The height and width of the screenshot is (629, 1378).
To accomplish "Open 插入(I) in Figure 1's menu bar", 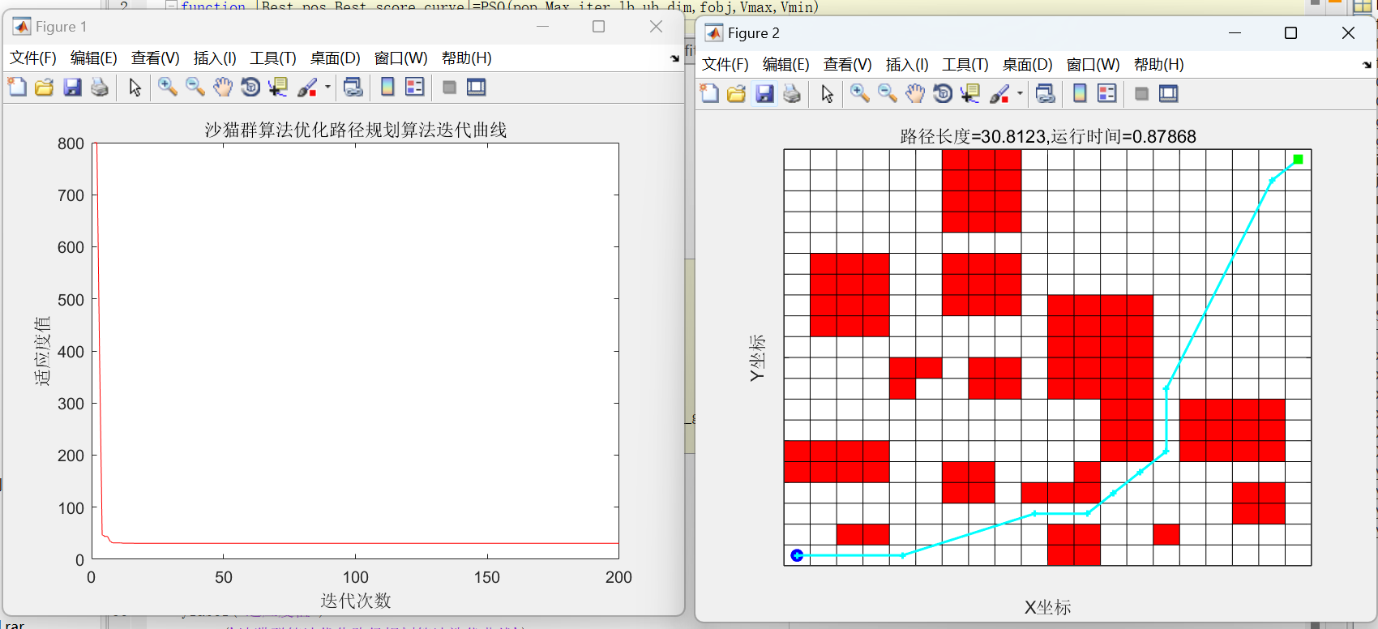I will pyautogui.click(x=215, y=58).
